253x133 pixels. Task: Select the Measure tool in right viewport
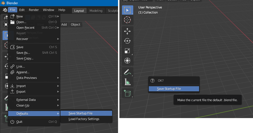pyautogui.click(x=127, y=82)
